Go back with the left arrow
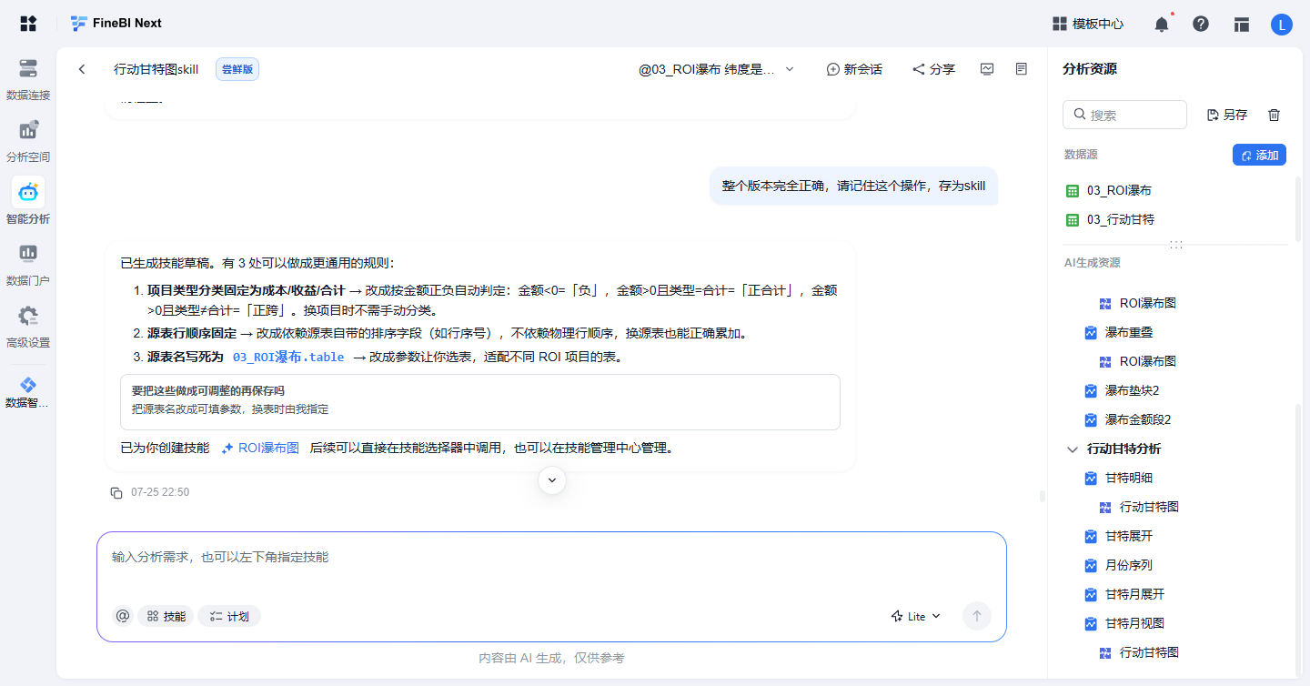 pyautogui.click(x=82, y=69)
